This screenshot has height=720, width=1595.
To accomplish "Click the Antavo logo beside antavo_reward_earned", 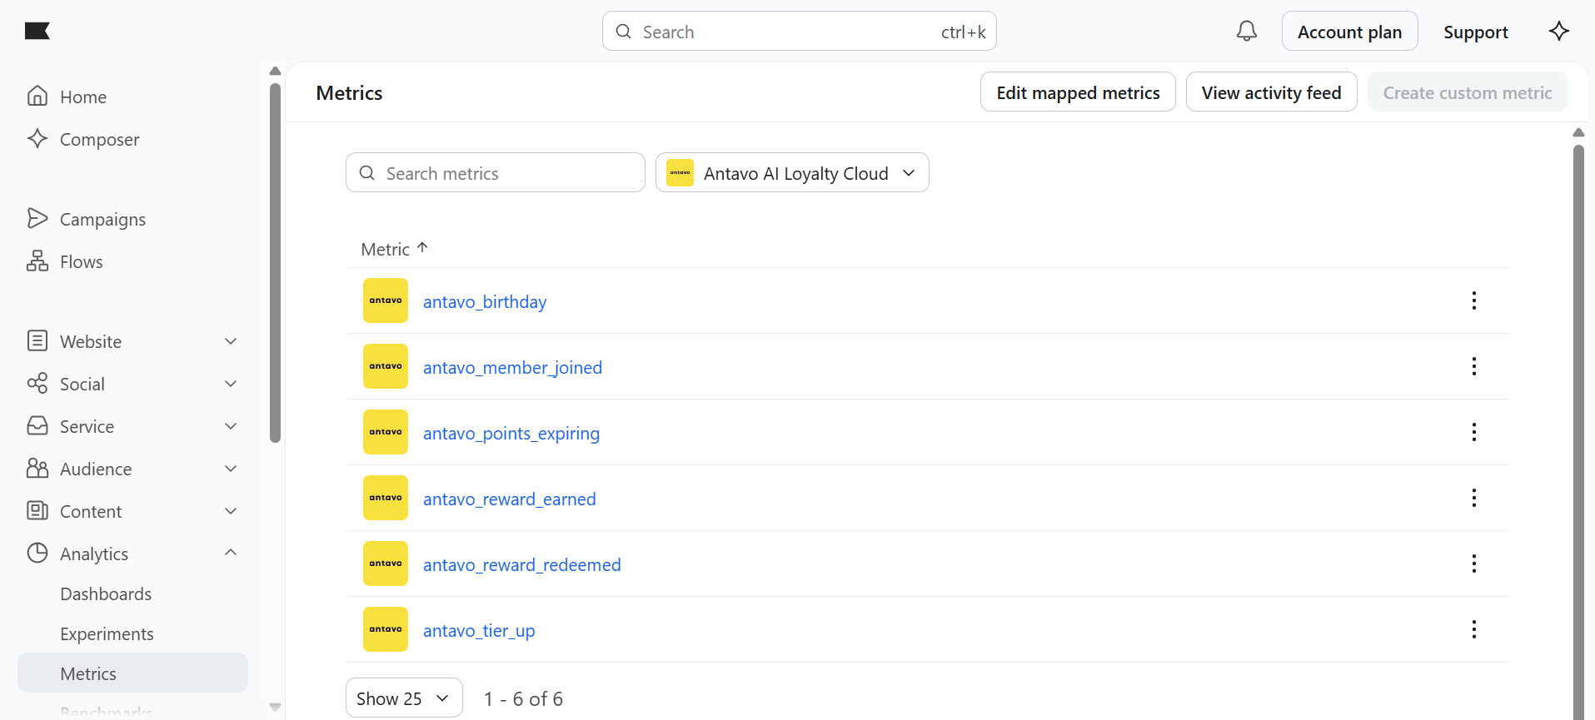I will [x=386, y=498].
